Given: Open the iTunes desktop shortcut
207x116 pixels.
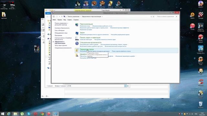Looking at the screenshot, I should coord(192,26).
